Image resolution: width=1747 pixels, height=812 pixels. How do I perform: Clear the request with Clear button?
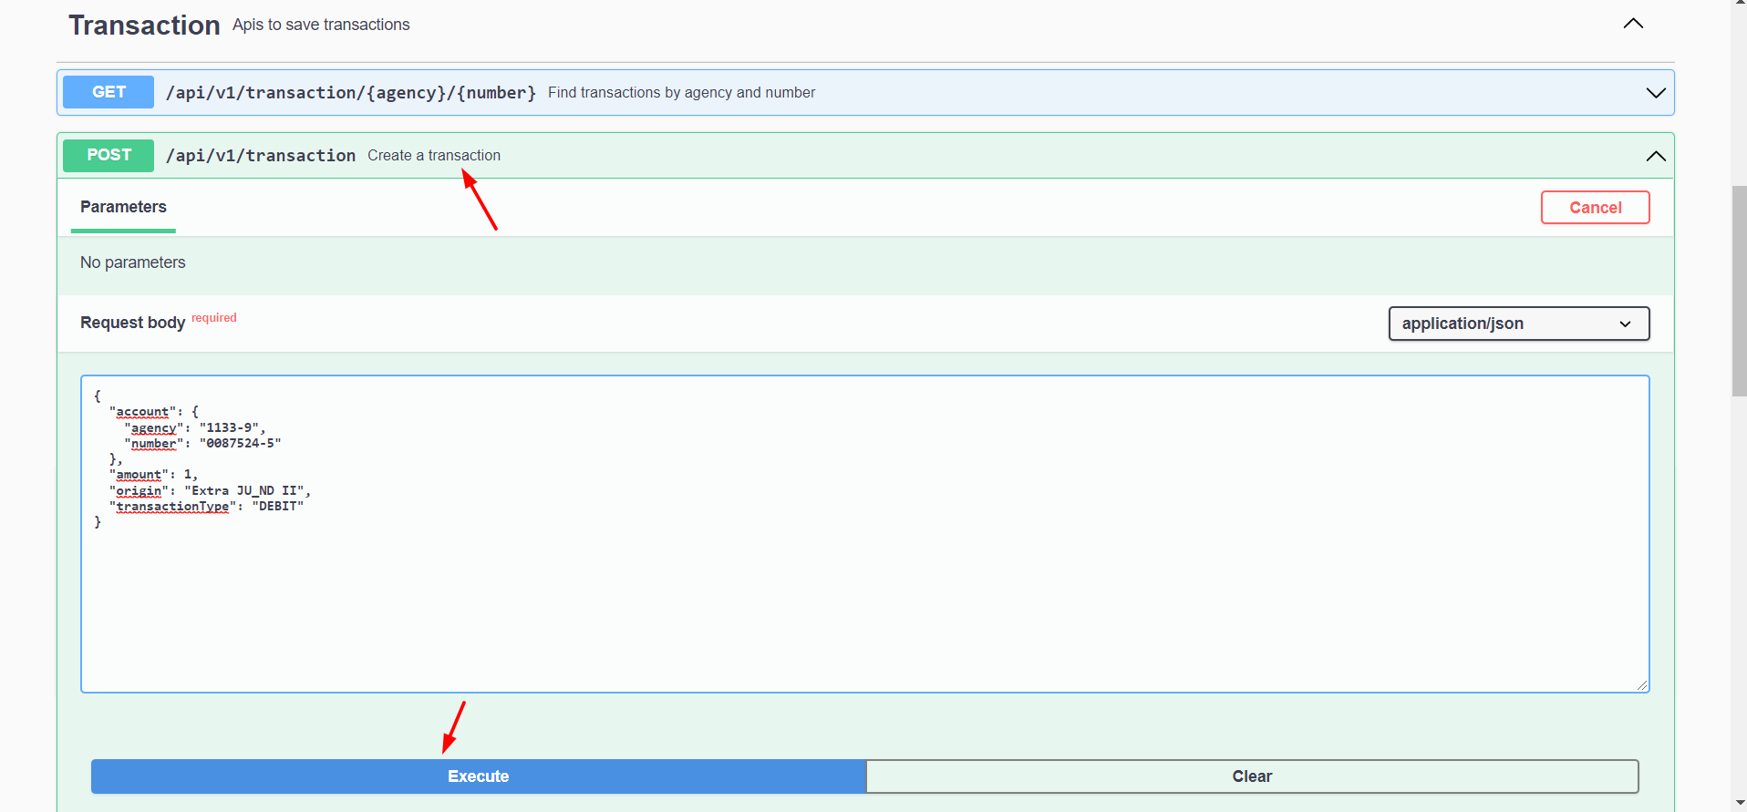pyautogui.click(x=1251, y=776)
